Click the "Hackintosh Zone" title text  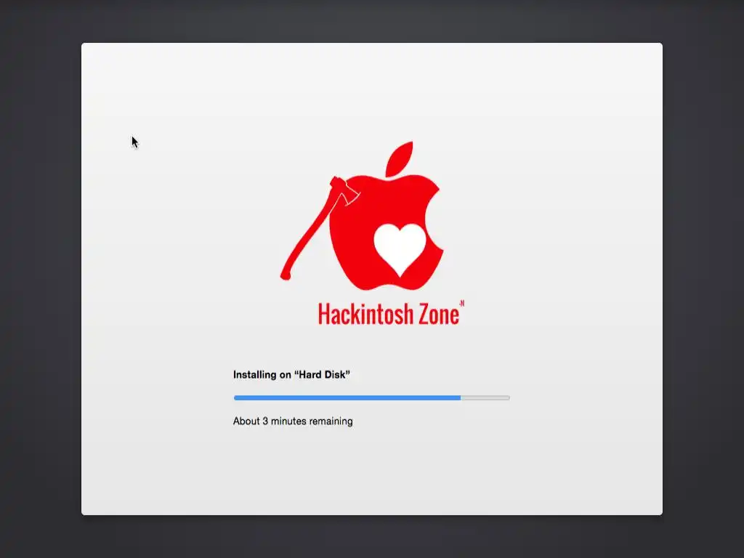click(x=391, y=312)
